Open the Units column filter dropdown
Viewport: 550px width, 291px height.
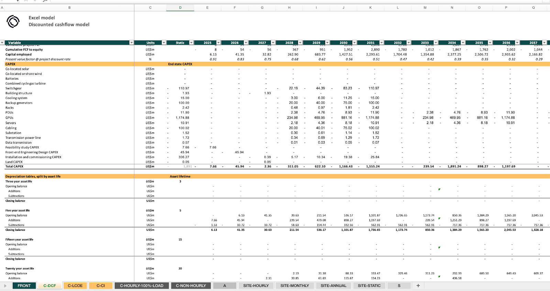point(164,43)
